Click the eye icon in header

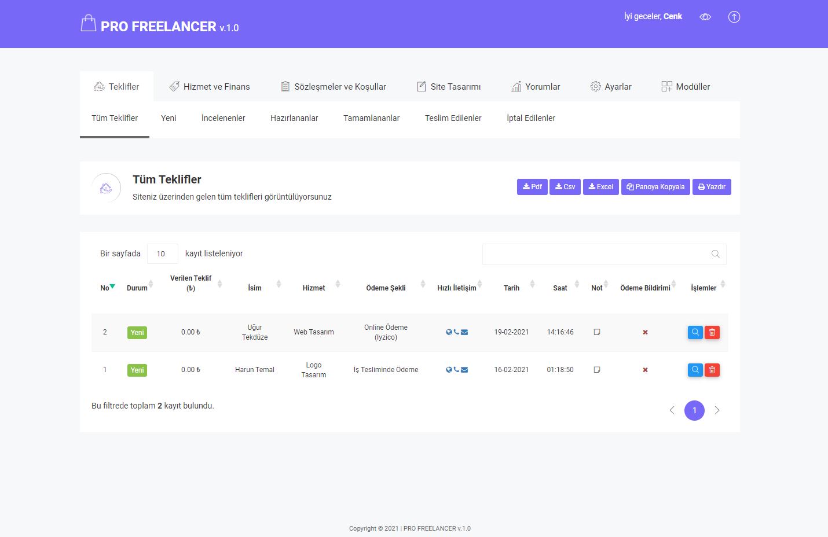click(705, 17)
